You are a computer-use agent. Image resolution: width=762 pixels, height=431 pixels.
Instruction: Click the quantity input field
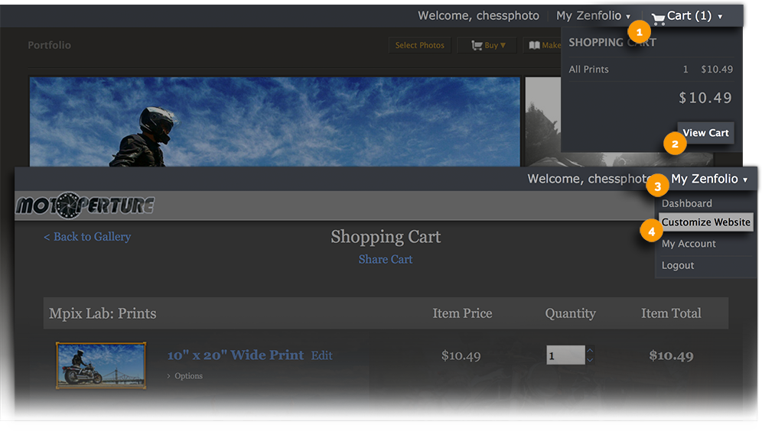[565, 355]
